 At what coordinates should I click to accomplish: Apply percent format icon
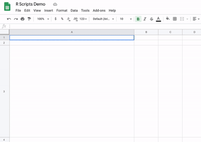[x=62, y=19]
